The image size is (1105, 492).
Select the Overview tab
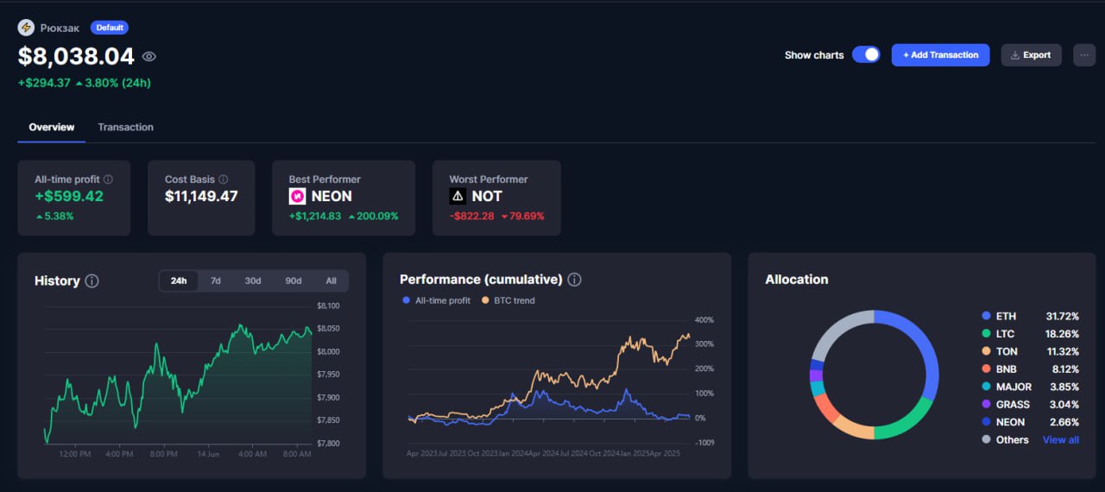coord(52,127)
